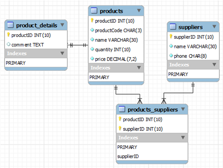223x168 pixels.
Task: Click relationship line between product_details and products
Action: 78,45
